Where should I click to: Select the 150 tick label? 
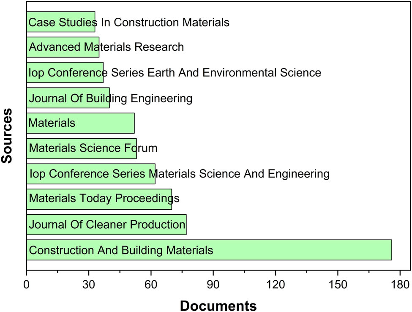pos(338,285)
